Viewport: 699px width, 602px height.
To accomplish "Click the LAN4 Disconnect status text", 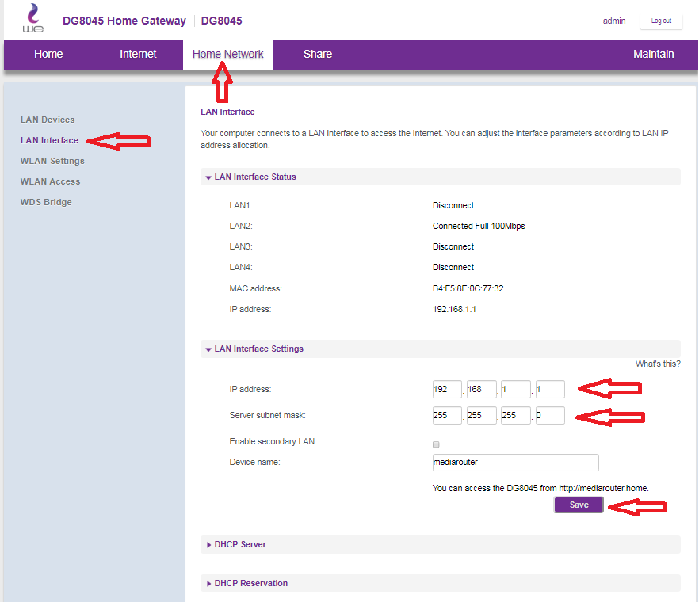I will click(453, 267).
